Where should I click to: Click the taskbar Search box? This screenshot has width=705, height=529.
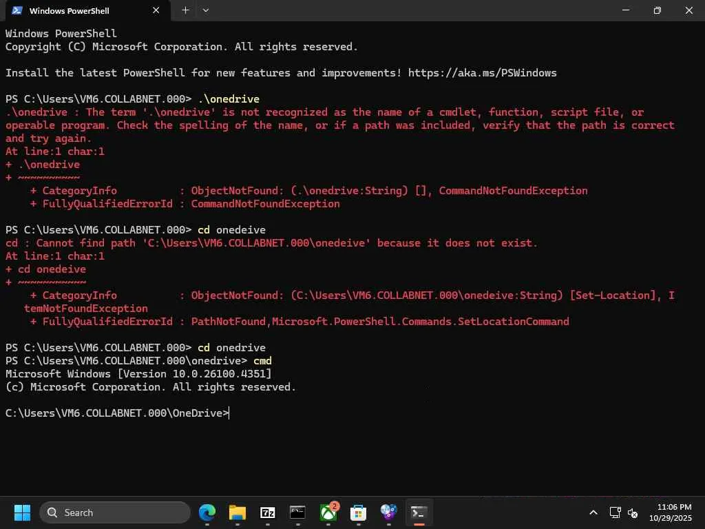[x=115, y=512]
